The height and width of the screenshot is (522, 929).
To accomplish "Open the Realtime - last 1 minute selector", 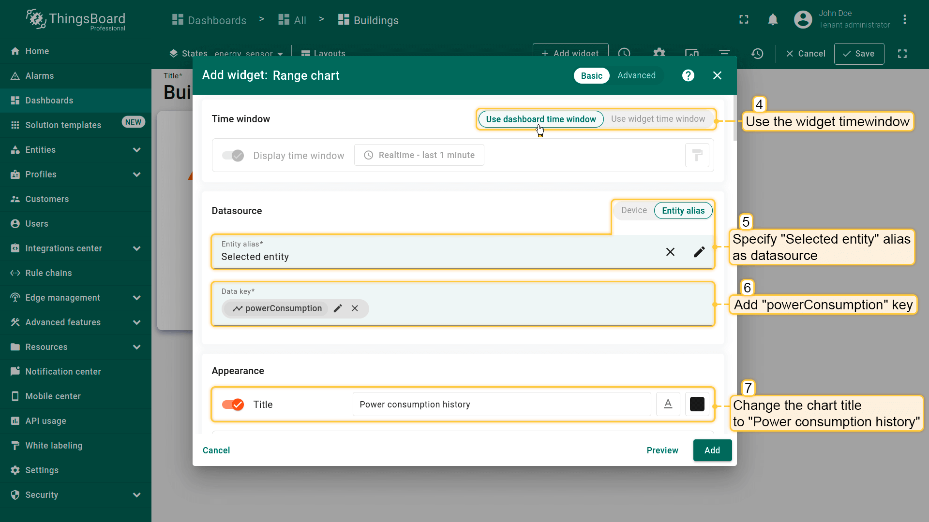I will pos(419,155).
